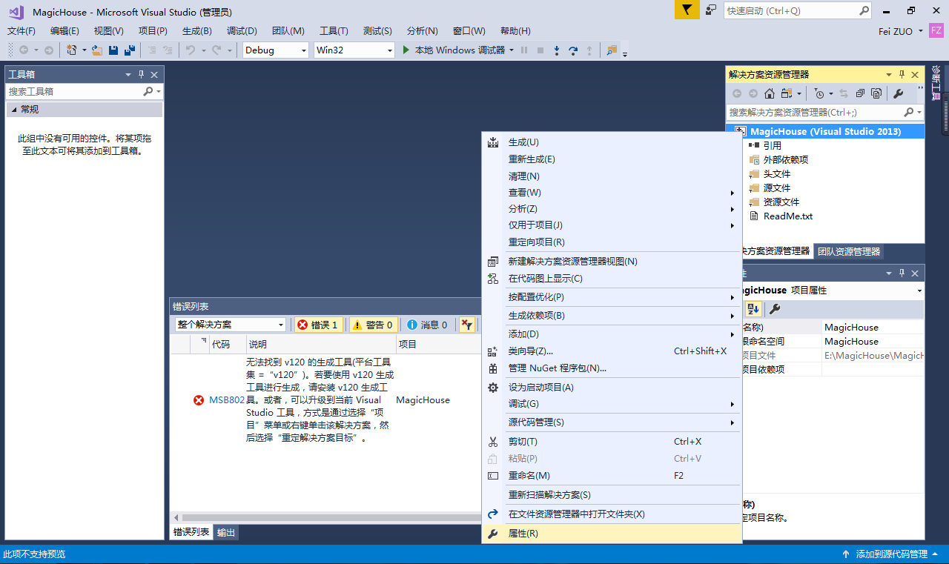The height and width of the screenshot is (564, 949).
Task: Select 清理(N) in the context menu
Action: tap(612, 176)
